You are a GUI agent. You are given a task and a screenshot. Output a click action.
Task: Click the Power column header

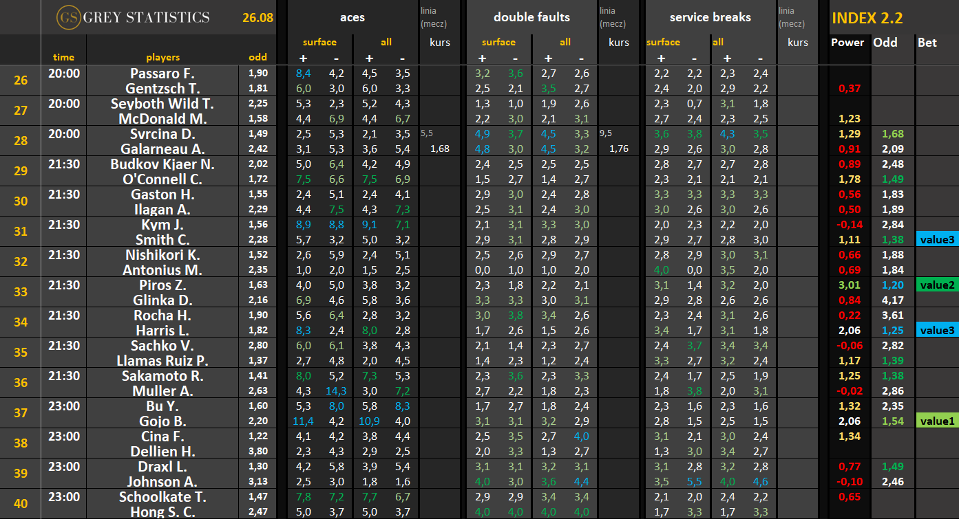(847, 42)
